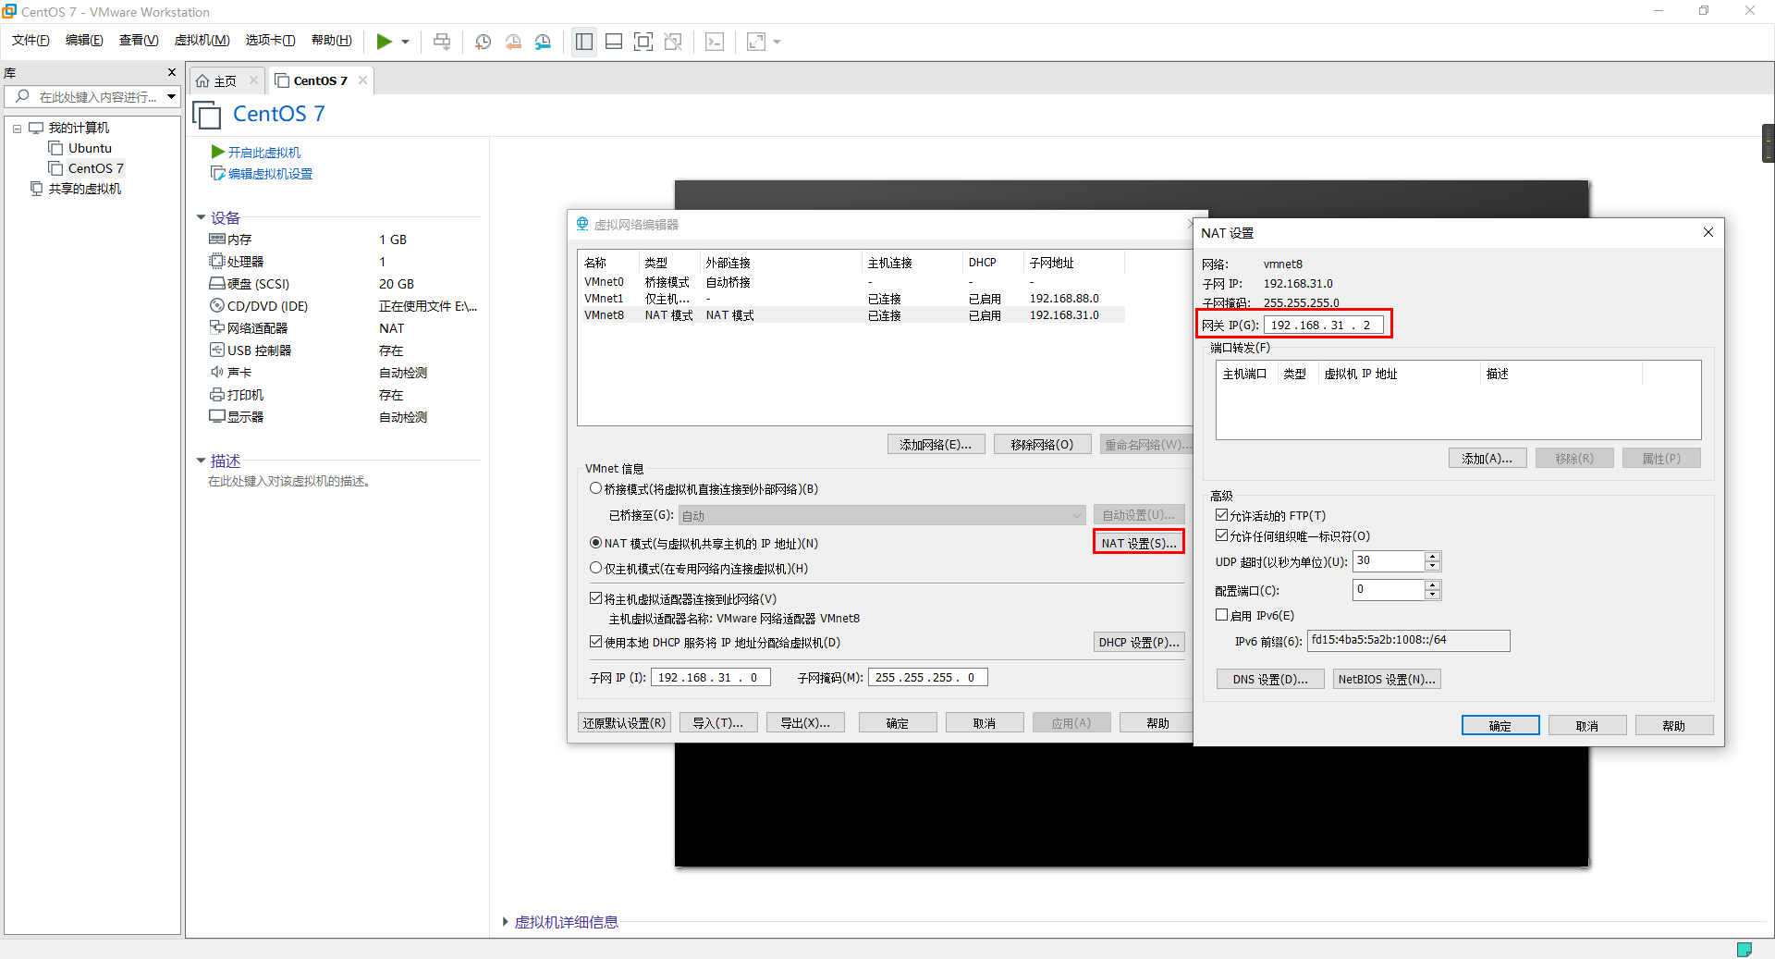
Task: Click the 声卡 sound card icon
Action: click(x=217, y=373)
